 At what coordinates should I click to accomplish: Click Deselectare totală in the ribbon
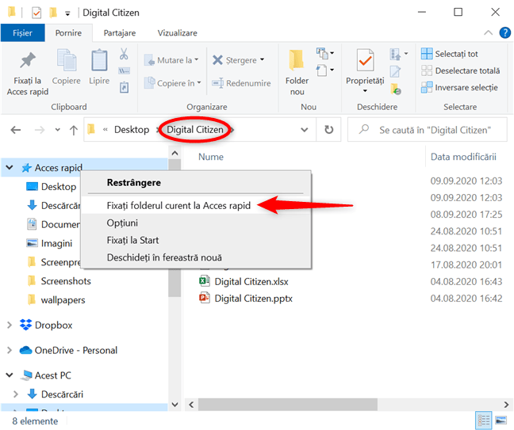(461, 70)
